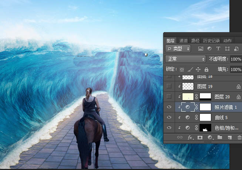Filter layers by shape layer icon
The image size is (242, 170).
[227, 49]
